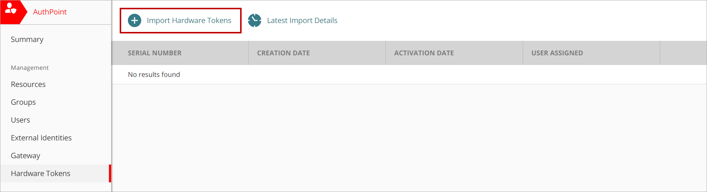The image size is (707, 192).
Task: Click the clock icon for import details
Action: coord(255,20)
